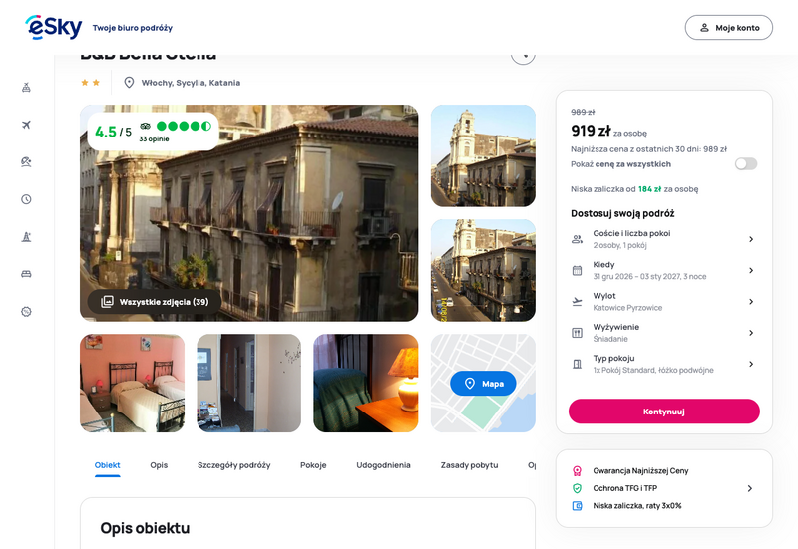
Task: Expand the Kiedy date chevron
Action: click(x=751, y=270)
